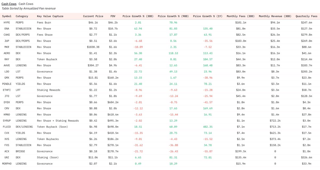Sort by Price Growth % (90D)
The image size is (320, 170).
click(x=174, y=16)
